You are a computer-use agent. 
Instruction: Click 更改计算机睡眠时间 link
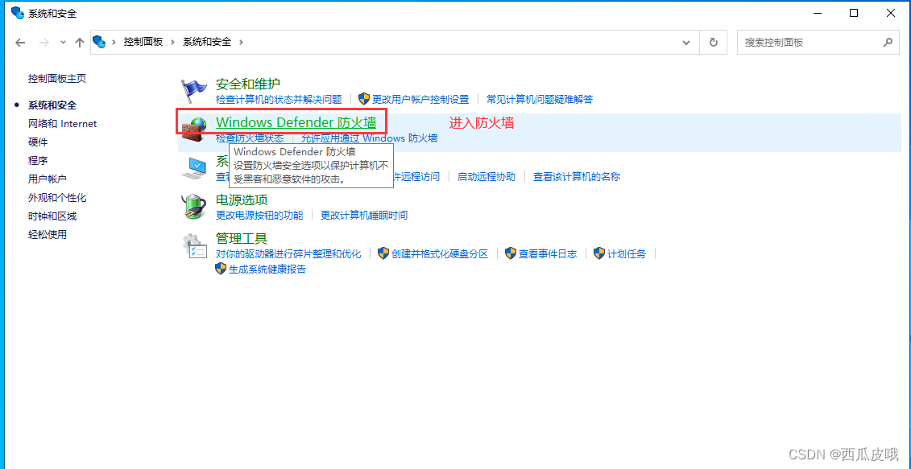pyautogui.click(x=364, y=216)
